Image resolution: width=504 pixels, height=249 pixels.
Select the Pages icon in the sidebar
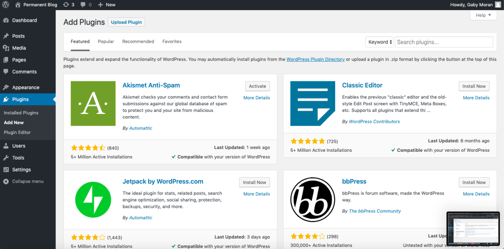8,60
